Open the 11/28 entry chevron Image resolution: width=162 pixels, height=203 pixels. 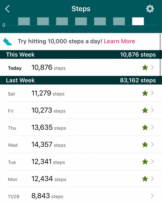point(152,196)
